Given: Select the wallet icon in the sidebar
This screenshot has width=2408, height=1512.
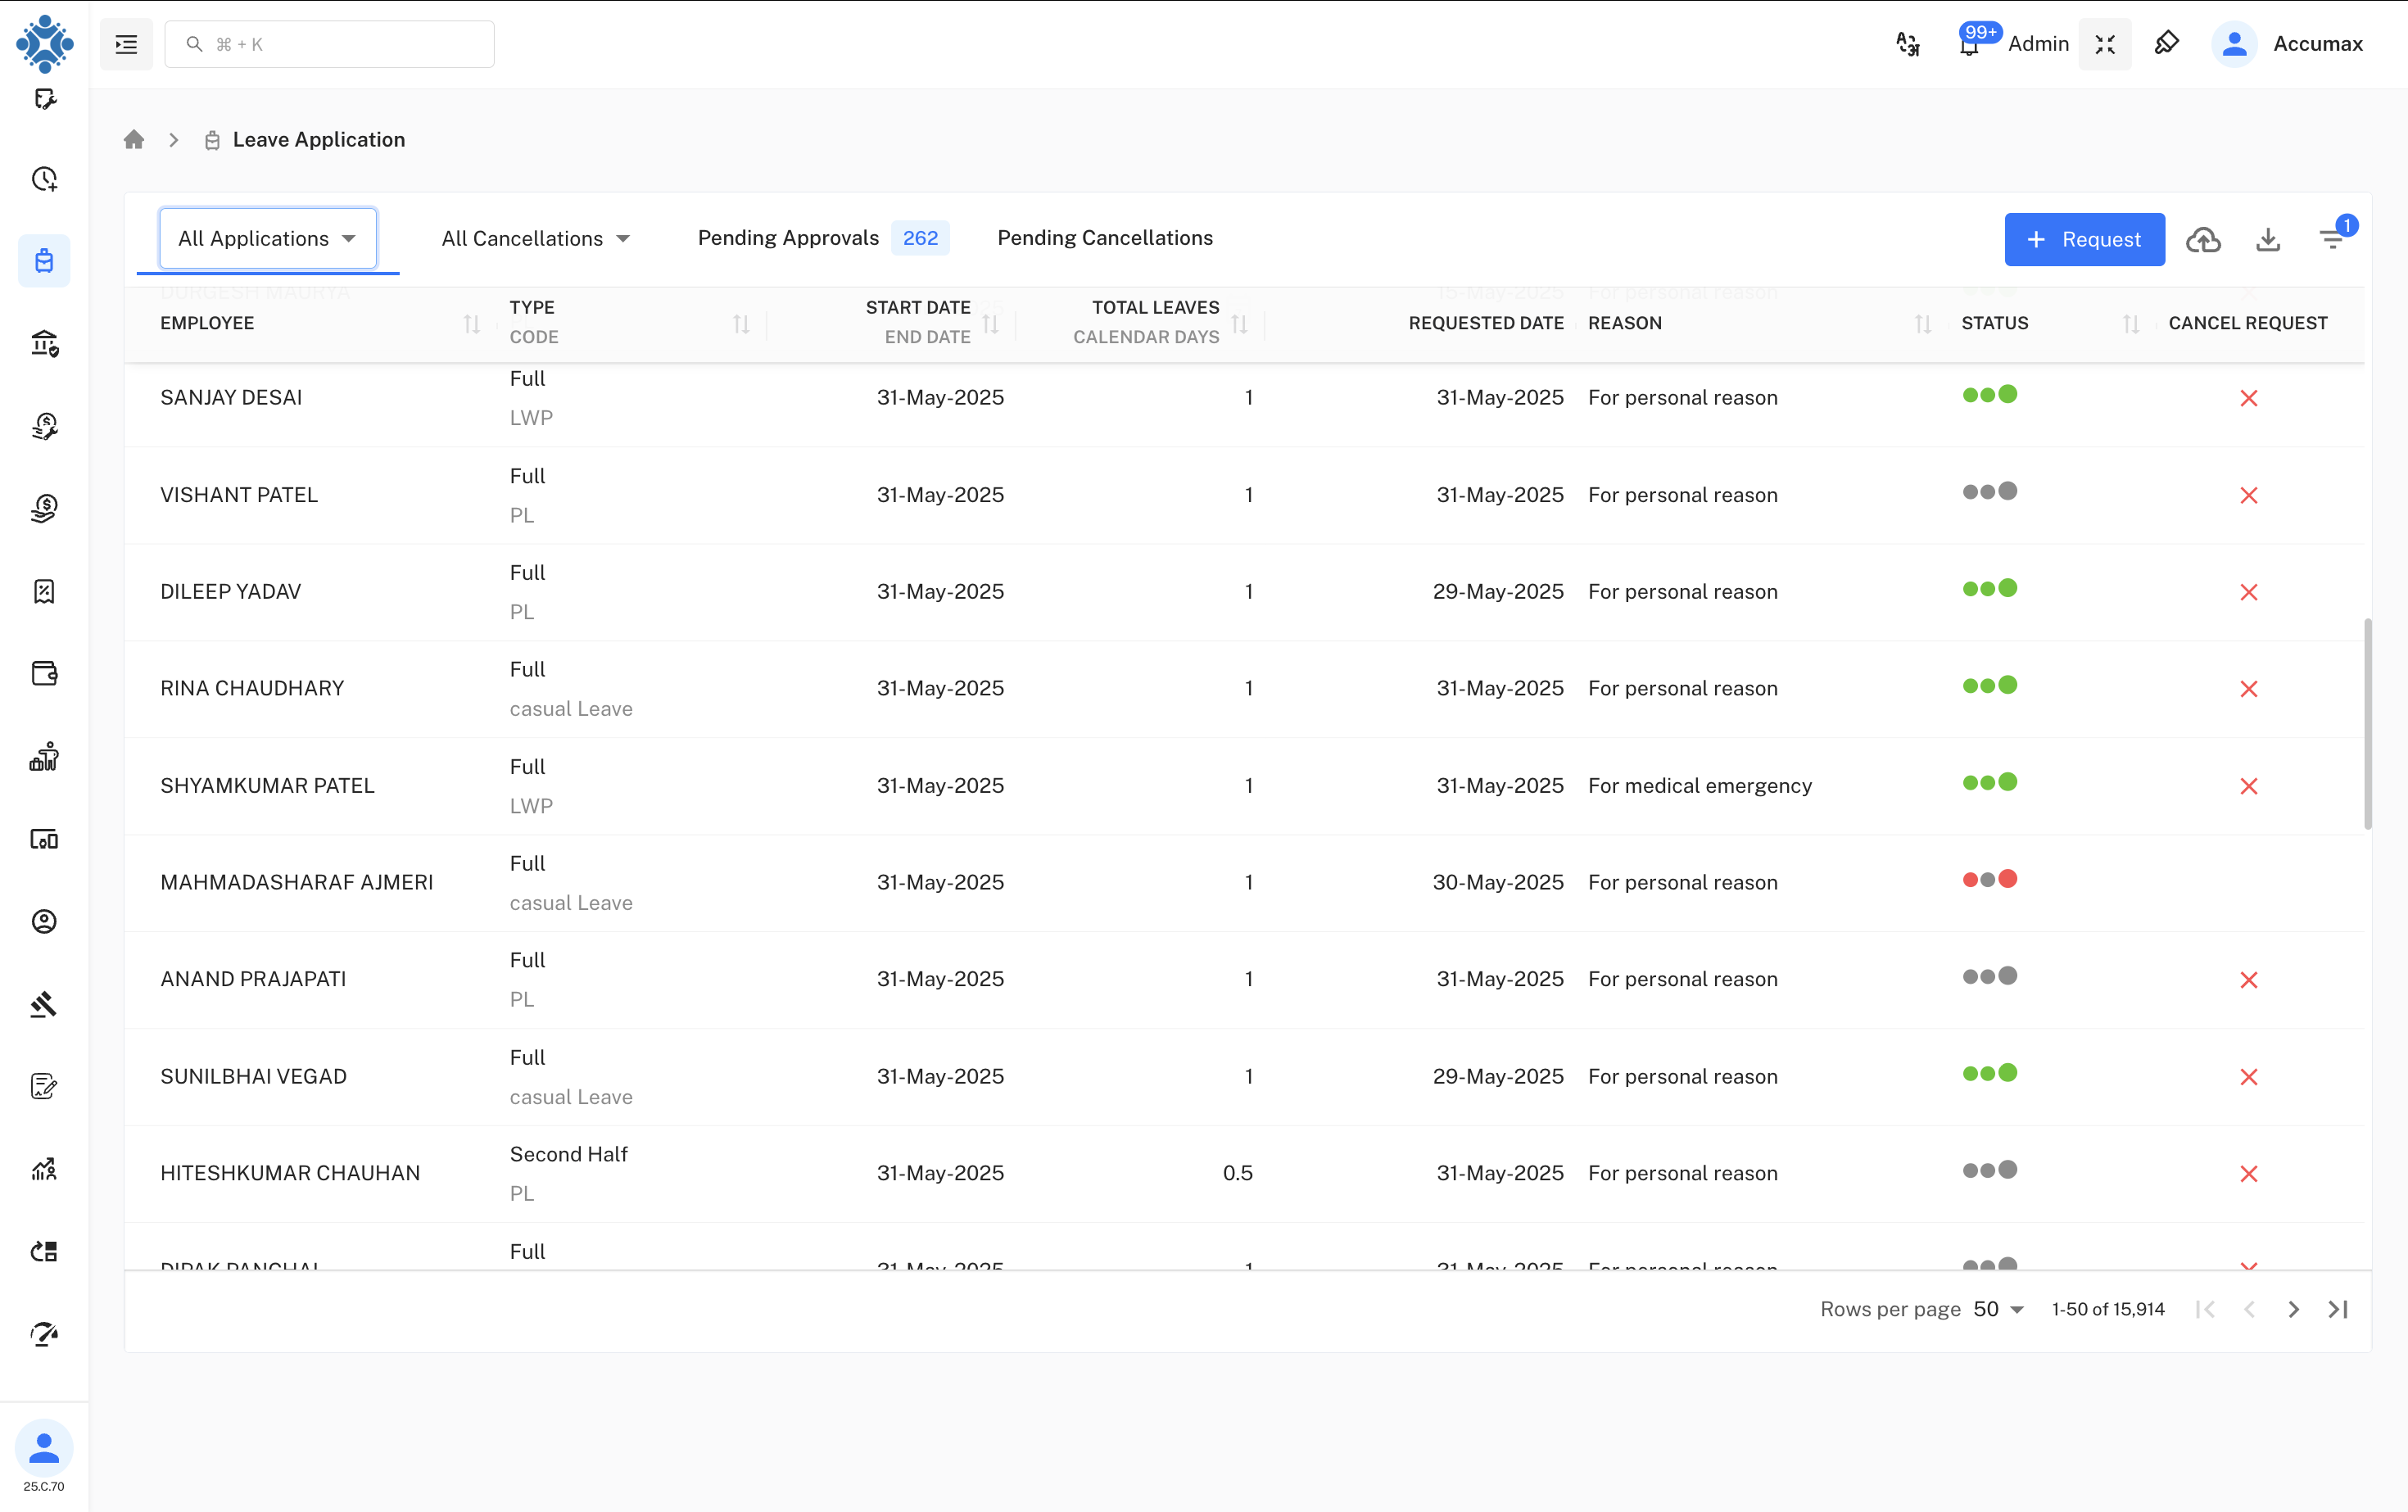Looking at the screenshot, I should point(44,673).
